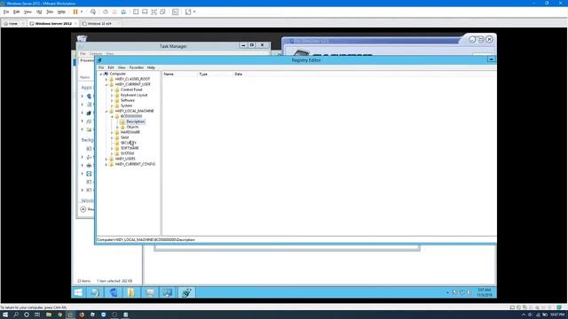Open the host Windows Start button
The image size is (568, 319).
(x=5, y=315)
